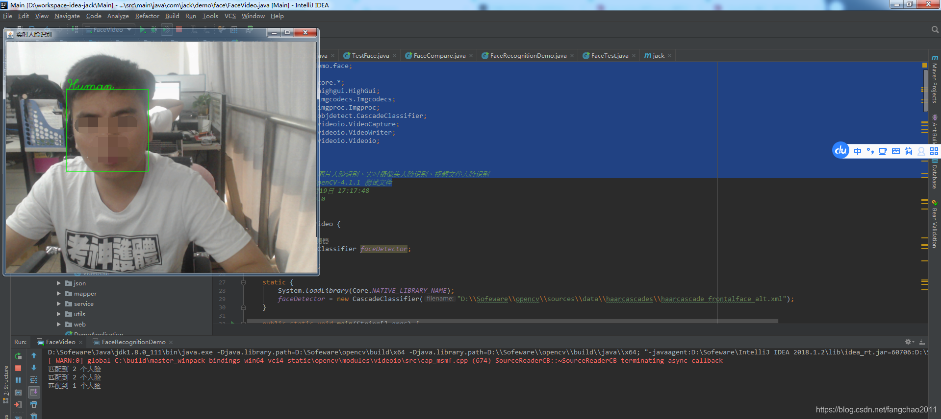Image resolution: width=941 pixels, height=419 pixels.
Task: Click the WARN:0 console error line
Action: (x=385, y=361)
